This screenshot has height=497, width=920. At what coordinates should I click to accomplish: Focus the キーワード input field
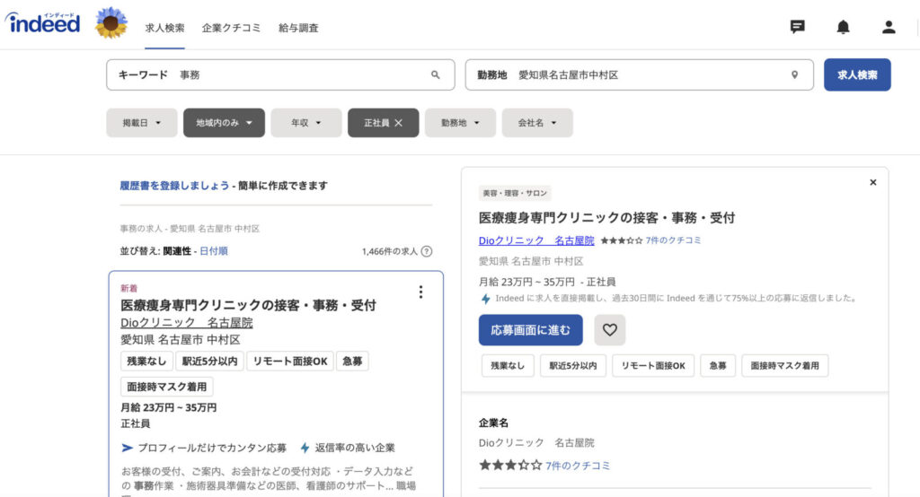[280, 74]
